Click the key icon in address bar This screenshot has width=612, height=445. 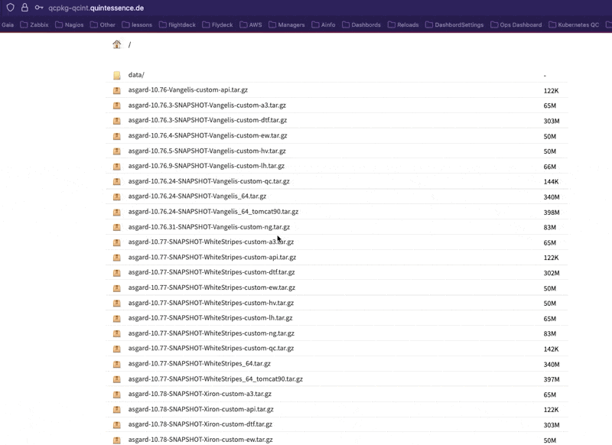click(38, 8)
